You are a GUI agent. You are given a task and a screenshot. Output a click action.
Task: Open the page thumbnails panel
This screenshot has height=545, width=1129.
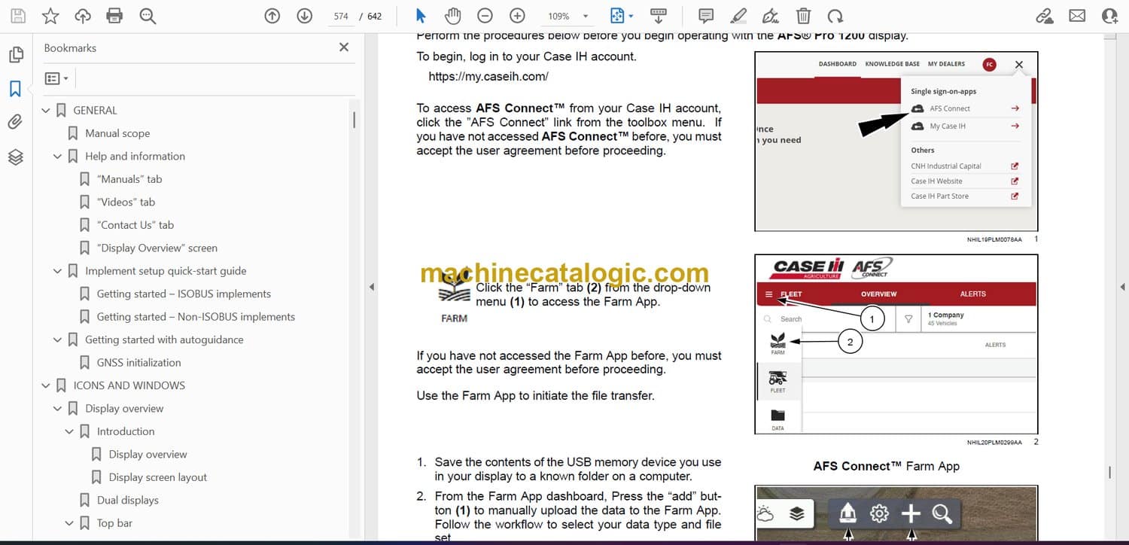pos(15,55)
